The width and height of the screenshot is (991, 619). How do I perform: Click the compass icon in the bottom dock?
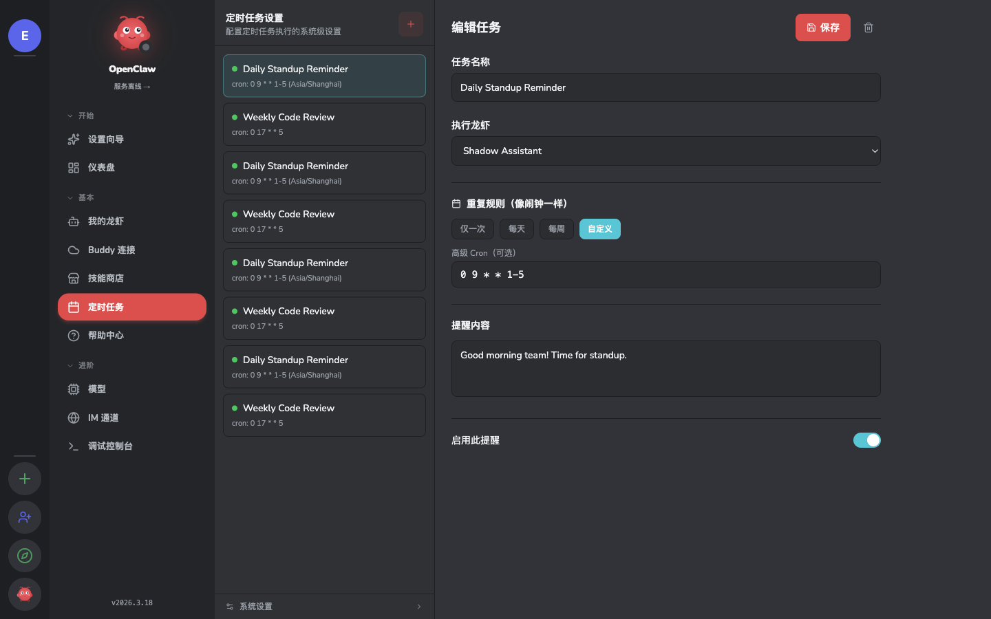click(24, 556)
